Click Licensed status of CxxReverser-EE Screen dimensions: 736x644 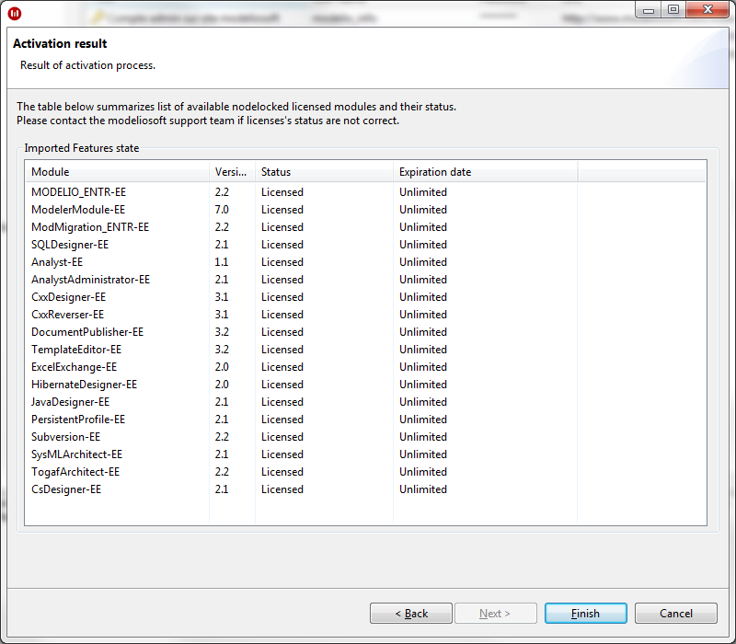(x=282, y=314)
